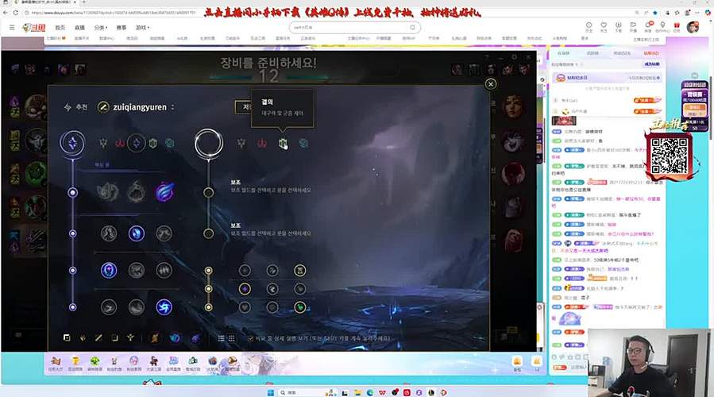Select the Waterwalking rune
Screen dimensions: 714x397
136,307
